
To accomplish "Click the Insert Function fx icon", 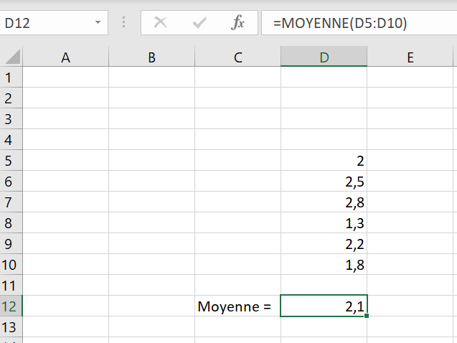I will click(237, 23).
